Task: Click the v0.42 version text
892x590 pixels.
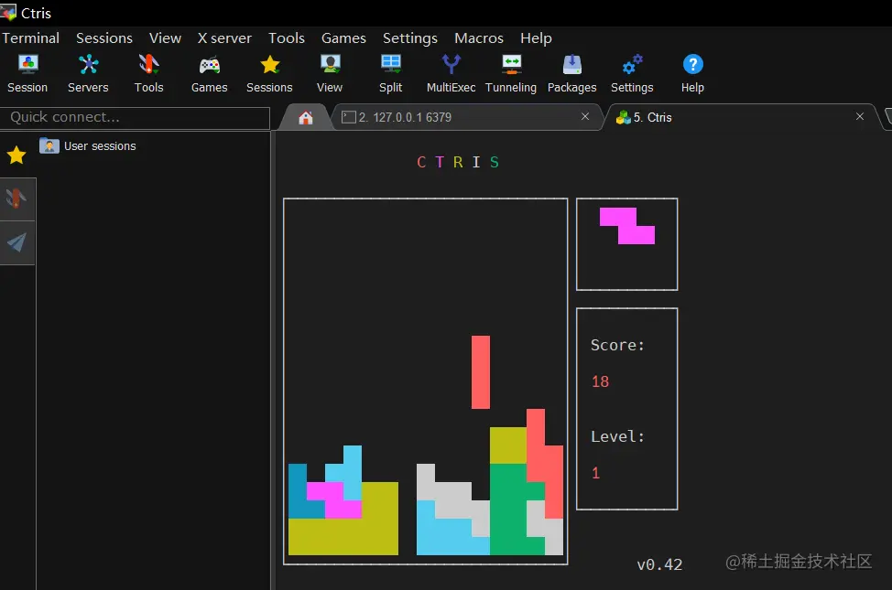Action: pos(659,564)
